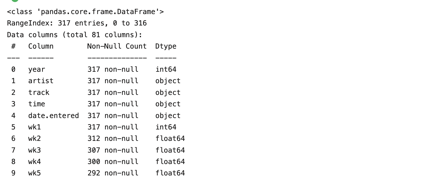The image size is (431, 181).
Task: Click the 'Non-Null Count' header text
Action: 117,46
